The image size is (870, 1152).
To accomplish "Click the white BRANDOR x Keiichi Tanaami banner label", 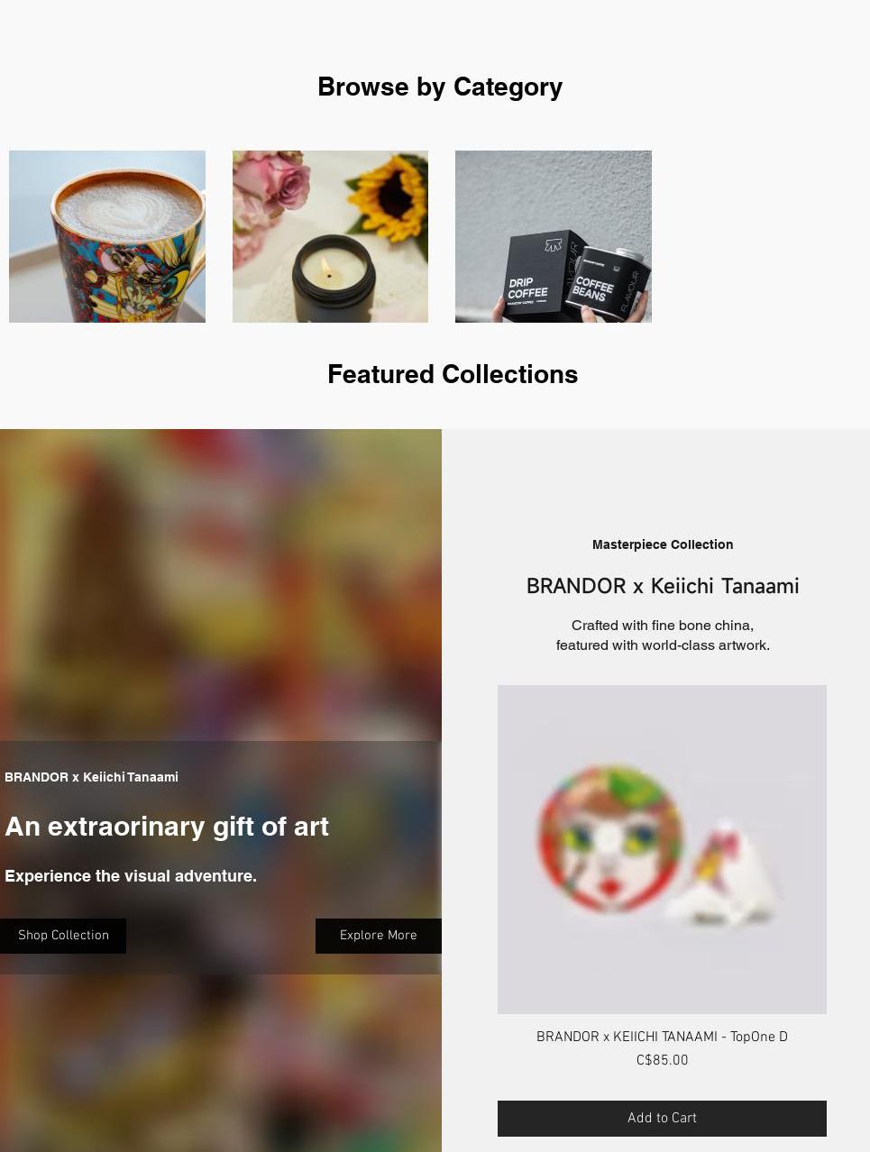I will pos(91,777).
